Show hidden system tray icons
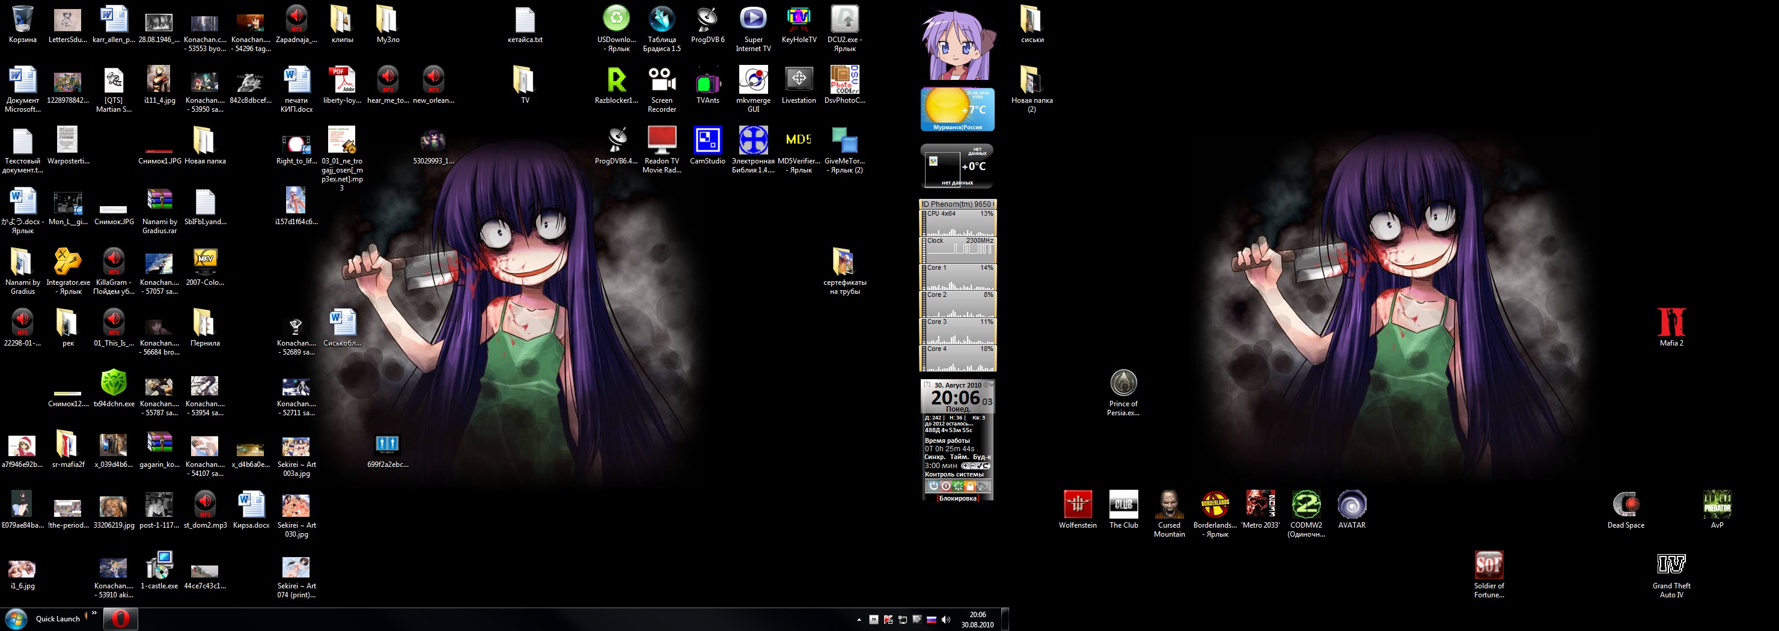The image size is (1779, 631). [x=858, y=619]
